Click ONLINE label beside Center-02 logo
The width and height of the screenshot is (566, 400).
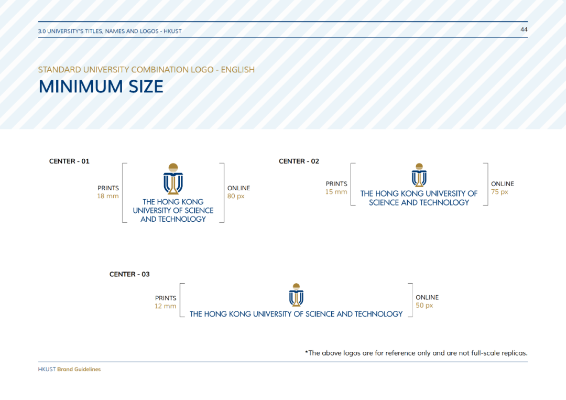click(503, 184)
